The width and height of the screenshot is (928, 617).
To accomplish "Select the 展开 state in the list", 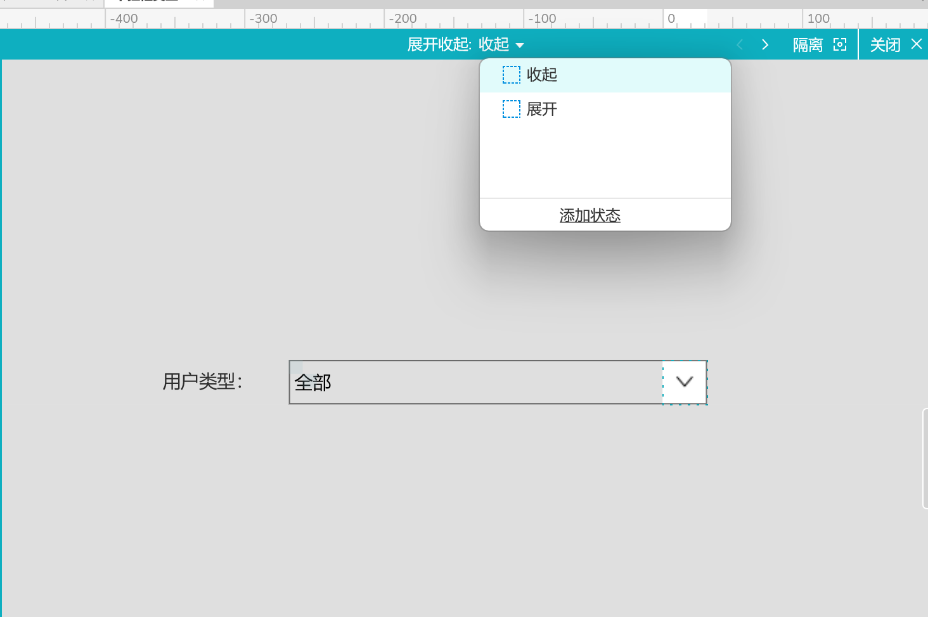I will [541, 108].
